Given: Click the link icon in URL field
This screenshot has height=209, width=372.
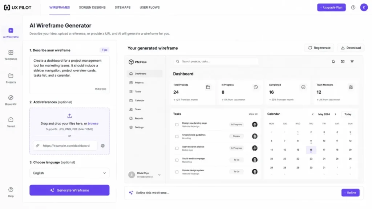Looking at the screenshot, I should [37, 146].
